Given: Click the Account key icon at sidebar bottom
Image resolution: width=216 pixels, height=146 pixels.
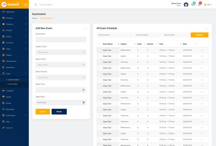Looking at the screenshot, I should tap(3, 128).
